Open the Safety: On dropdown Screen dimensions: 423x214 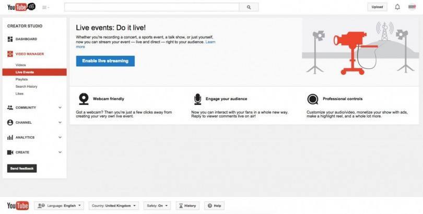[157, 206]
